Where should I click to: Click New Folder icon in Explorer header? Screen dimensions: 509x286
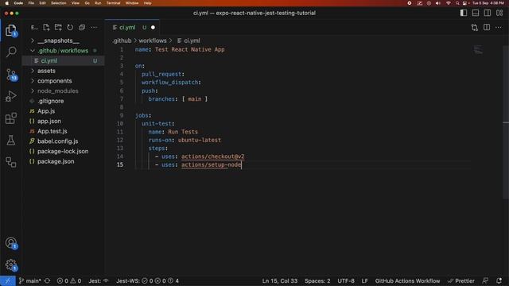point(58,27)
